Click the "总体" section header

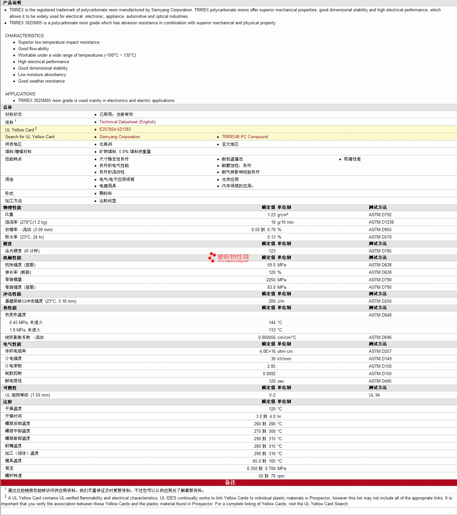click(7, 107)
